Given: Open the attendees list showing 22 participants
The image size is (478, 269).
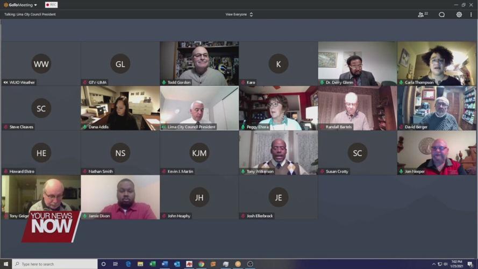Looking at the screenshot, I should point(423,15).
